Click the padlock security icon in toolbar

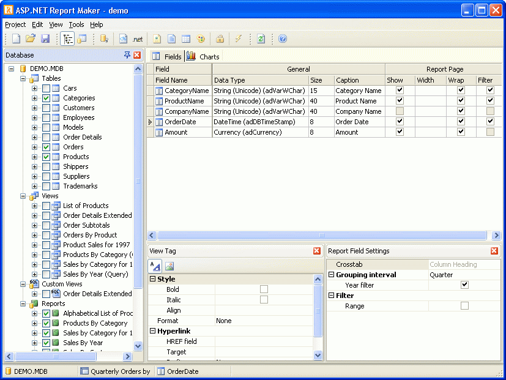(220, 39)
